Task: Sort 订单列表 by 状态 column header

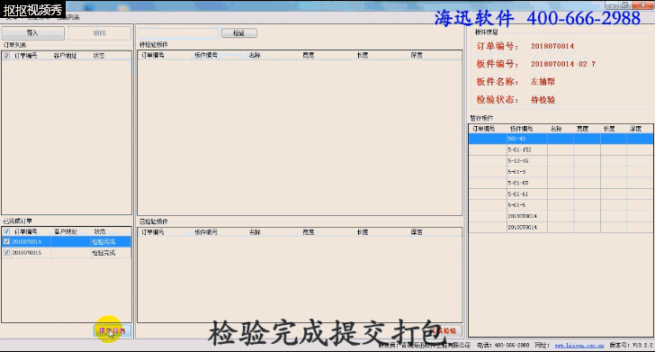Action: click(99, 55)
